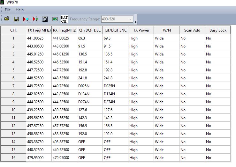This screenshot has height=167, width=236.
Task: Select row header for channel 16
Action: (13, 158)
